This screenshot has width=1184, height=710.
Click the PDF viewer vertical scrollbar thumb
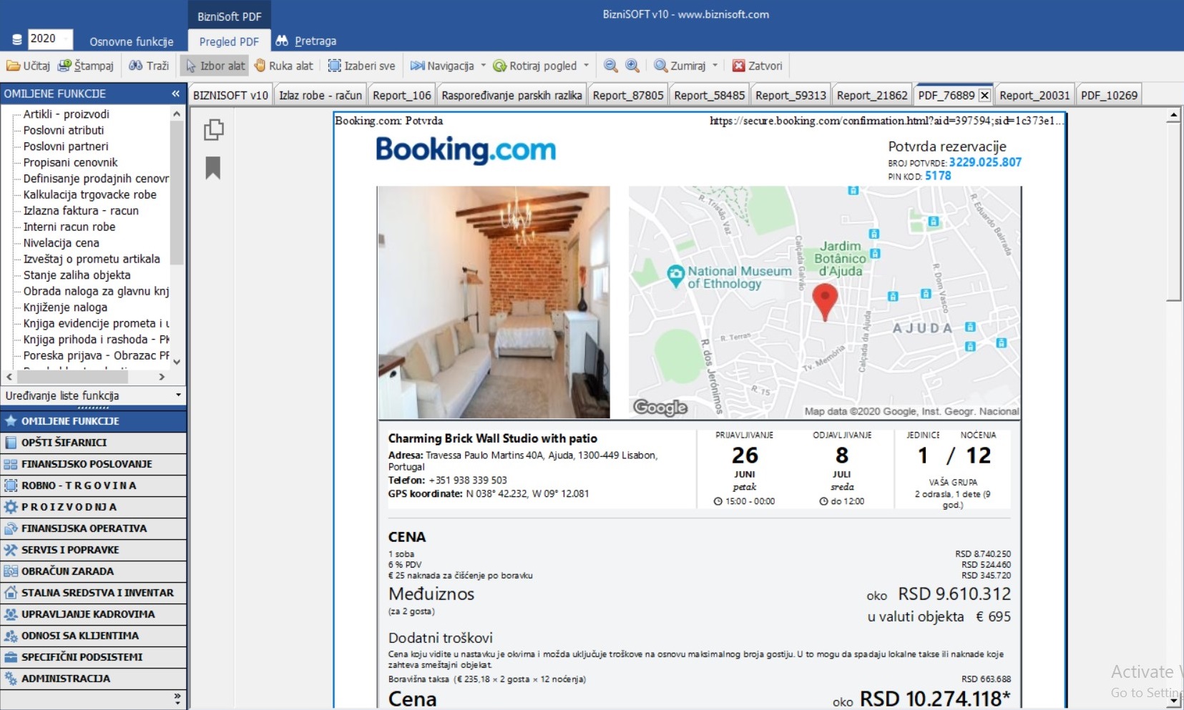tap(1173, 211)
